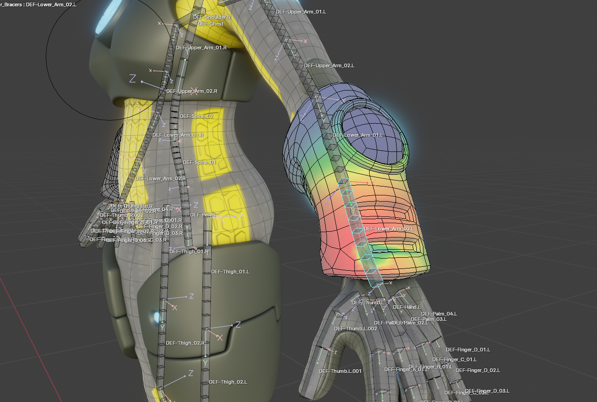This screenshot has height=402, width=597.
Task: Click the DEF-Thigh_01.R bone label
Action: point(189,251)
